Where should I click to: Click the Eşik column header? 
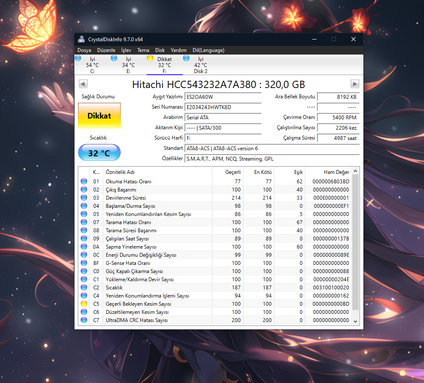click(x=289, y=172)
